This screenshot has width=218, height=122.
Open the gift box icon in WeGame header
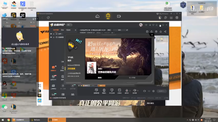point(177,18)
